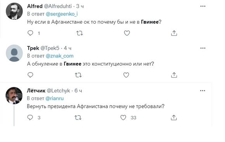
Task: Open more options on Alfred's tweet
Action: point(203,6)
